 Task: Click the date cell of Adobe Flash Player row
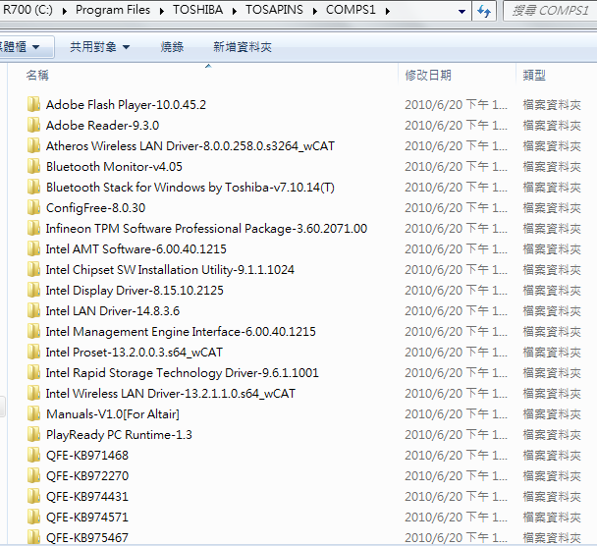[456, 105]
